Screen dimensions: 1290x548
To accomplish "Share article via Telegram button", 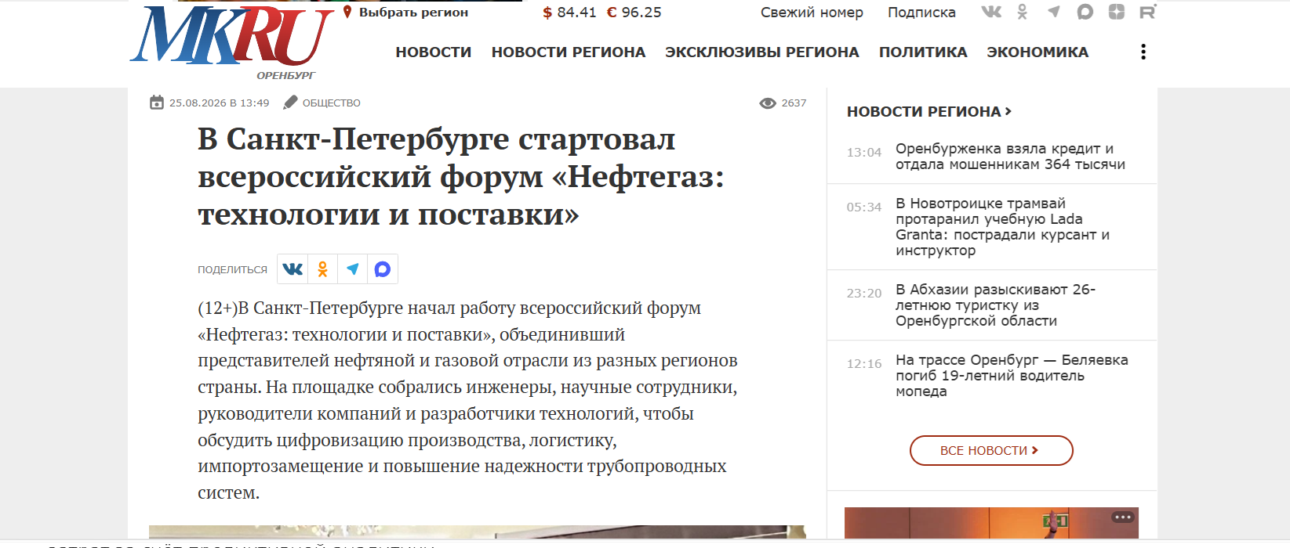I will click(x=353, y=269).
